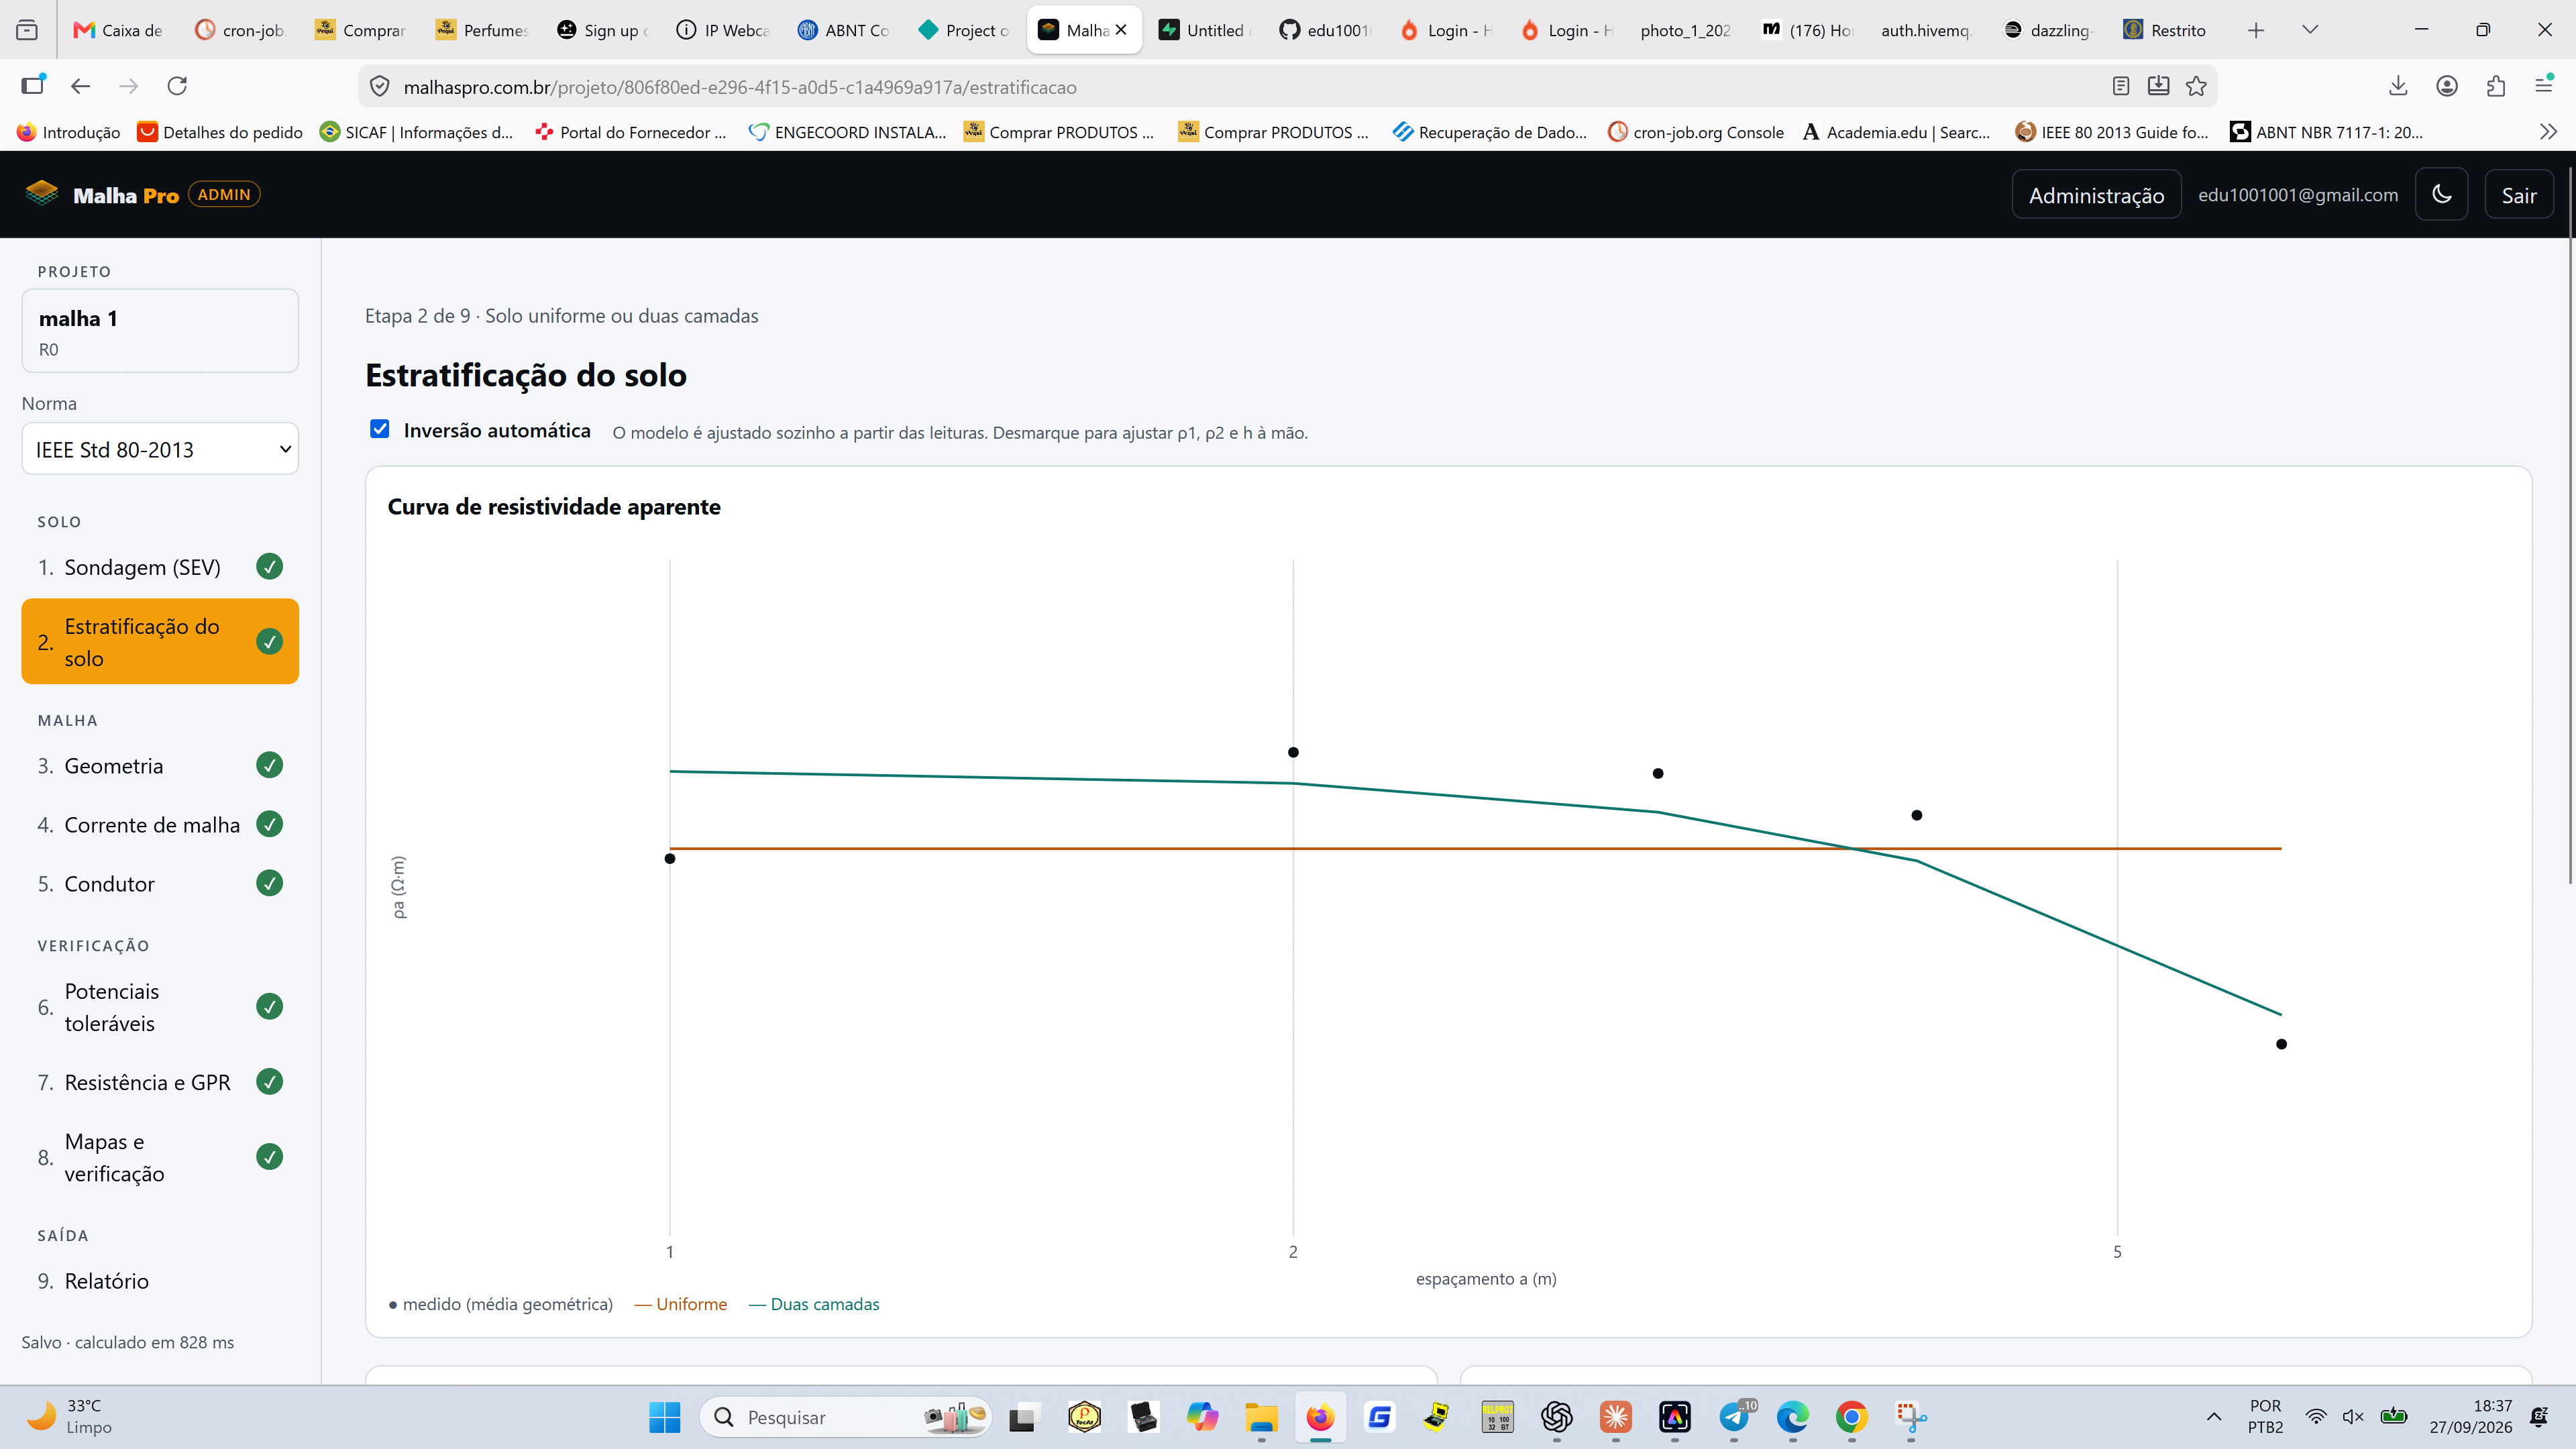Show more bookmarks overflow chevron
2576x1449 pixels.
click(2548, 132)
